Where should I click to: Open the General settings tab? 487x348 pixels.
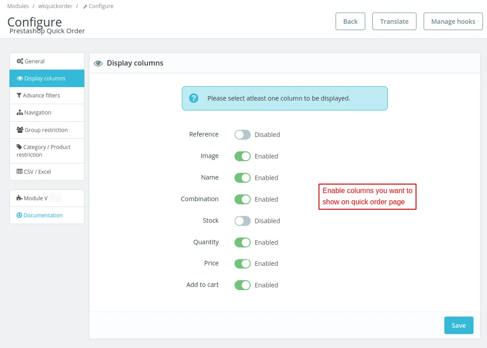pyautogui.click(x=47, y=61)
